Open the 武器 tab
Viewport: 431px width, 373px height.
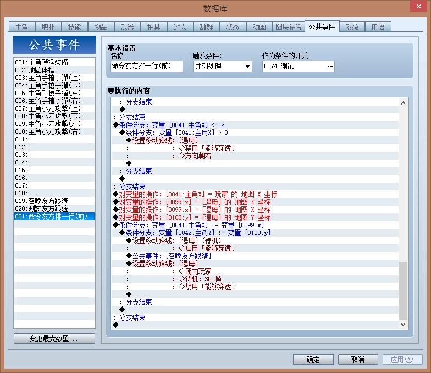tap(128, 27)
